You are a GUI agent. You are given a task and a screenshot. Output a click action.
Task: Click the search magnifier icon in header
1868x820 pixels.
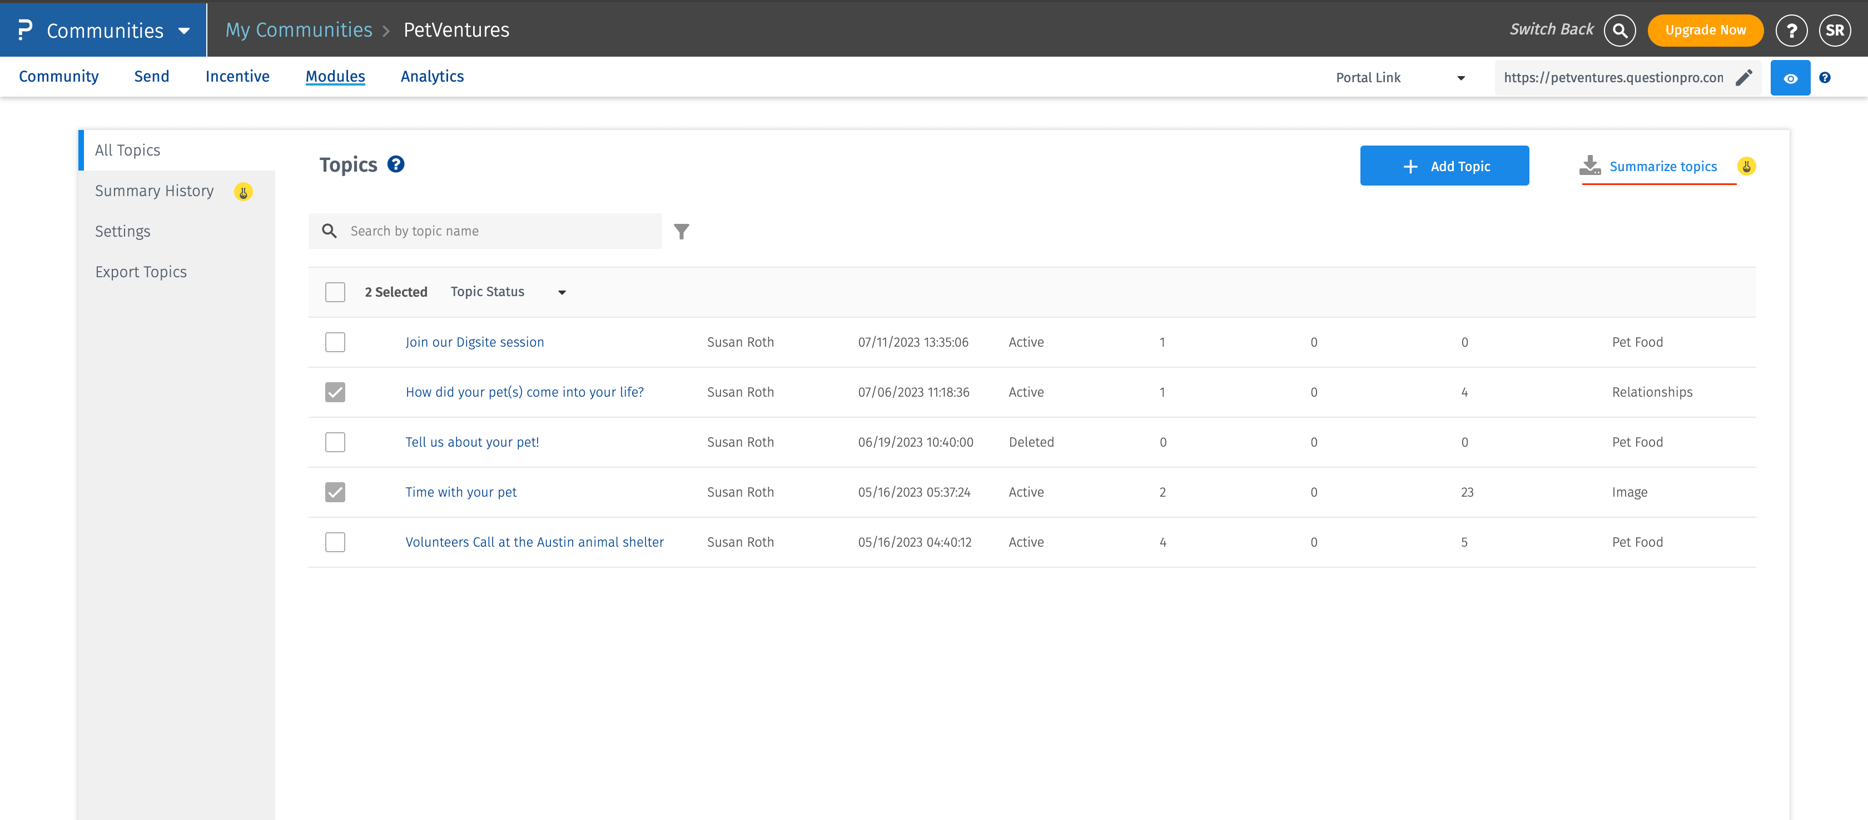click(x=1619, y=31)
